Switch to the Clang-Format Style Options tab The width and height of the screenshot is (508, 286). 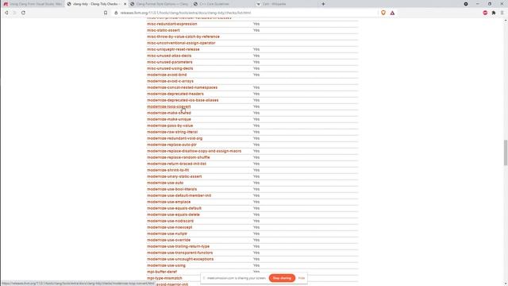pyautogui.click(x=159, y=4)
